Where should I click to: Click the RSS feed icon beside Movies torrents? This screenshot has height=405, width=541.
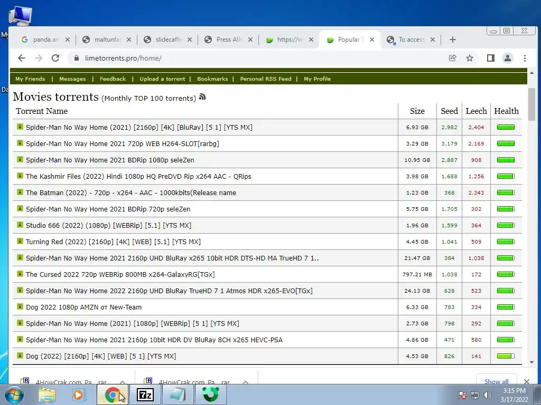[x=202, y=97]
